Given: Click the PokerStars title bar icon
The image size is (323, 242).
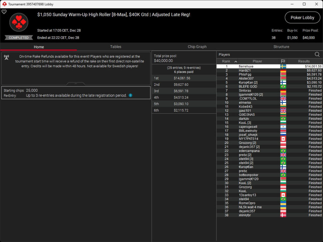Looking at the screenshot, I should (x=4, y=4).
